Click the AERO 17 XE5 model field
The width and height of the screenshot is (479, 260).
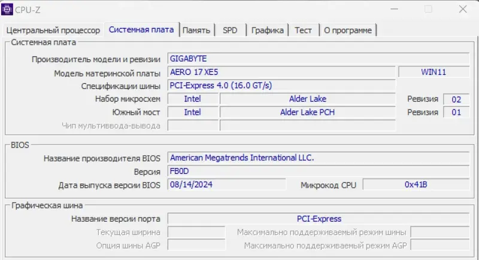[281, 72]
